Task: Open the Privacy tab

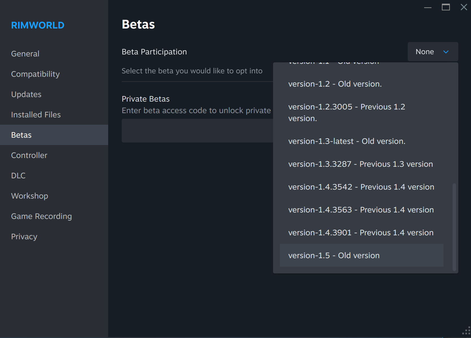Action: click(54, 236)
